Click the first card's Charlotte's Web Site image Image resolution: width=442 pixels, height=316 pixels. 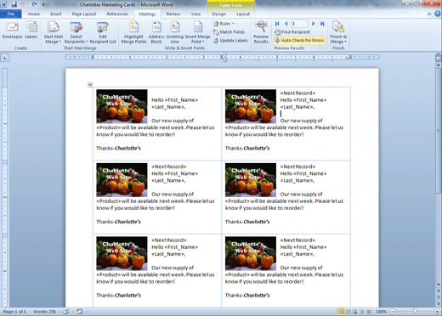click(122, 106)
